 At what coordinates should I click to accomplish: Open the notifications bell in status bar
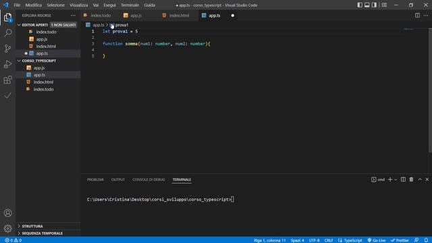(426, 240)
